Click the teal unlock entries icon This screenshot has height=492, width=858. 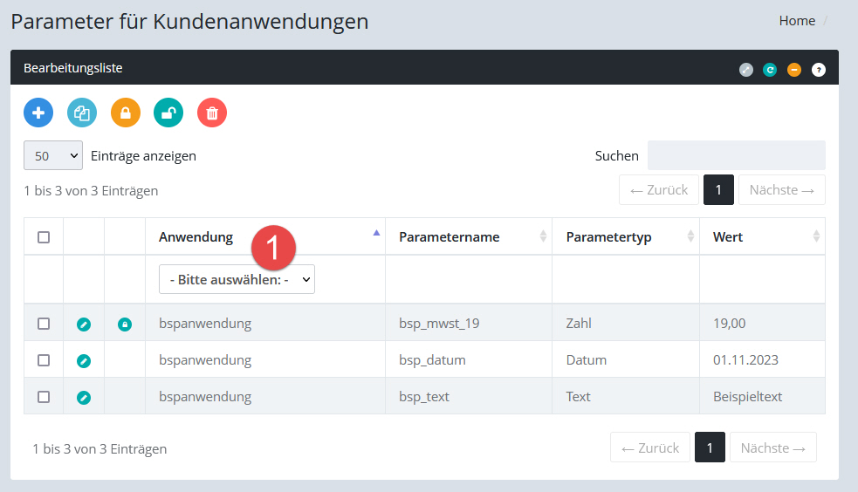(x=168, y=113)
